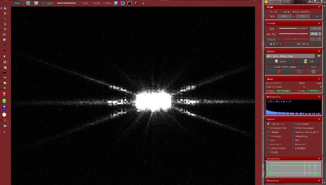Collapse the Histogram panel header arrow
326x185 pixels.
319,97
